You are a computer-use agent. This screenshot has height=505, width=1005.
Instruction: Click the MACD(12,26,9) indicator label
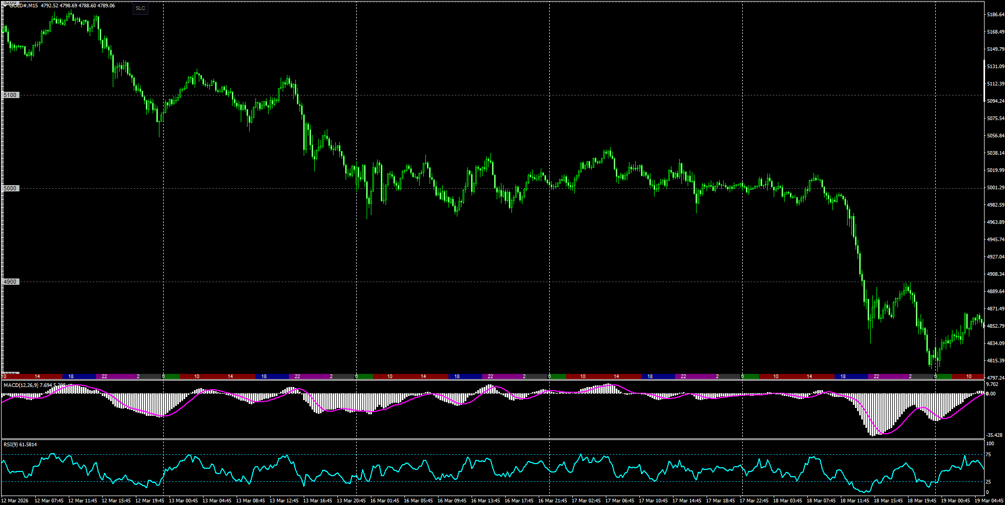20,385
